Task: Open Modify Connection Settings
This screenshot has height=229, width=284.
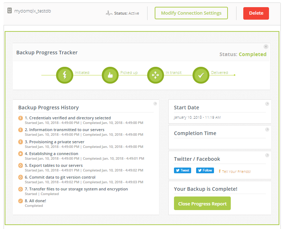Action: click(191, 13)
